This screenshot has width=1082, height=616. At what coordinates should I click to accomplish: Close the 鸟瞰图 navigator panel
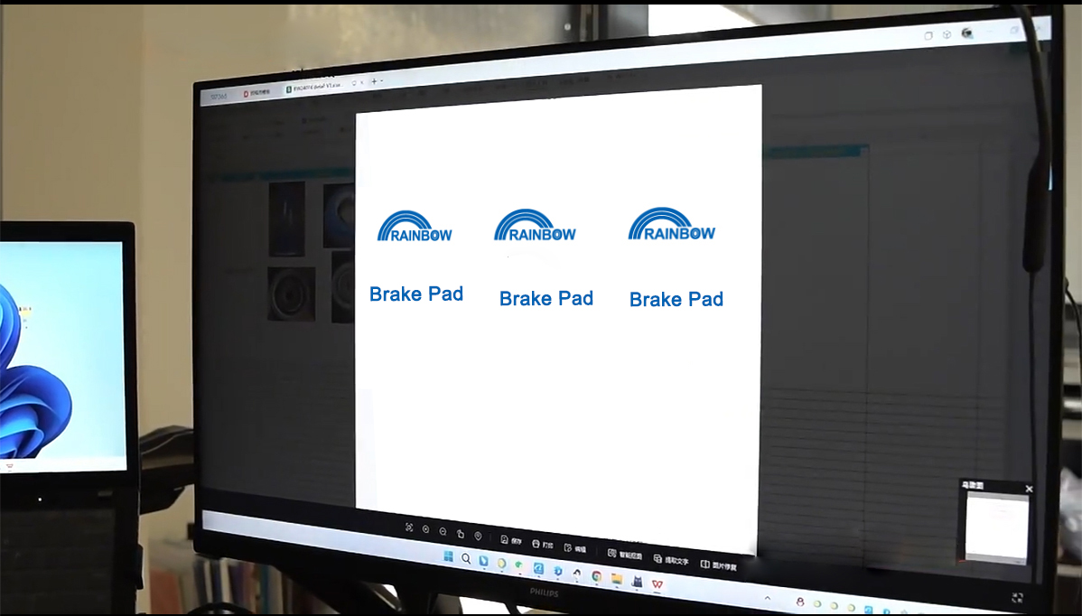point(1029,489)
